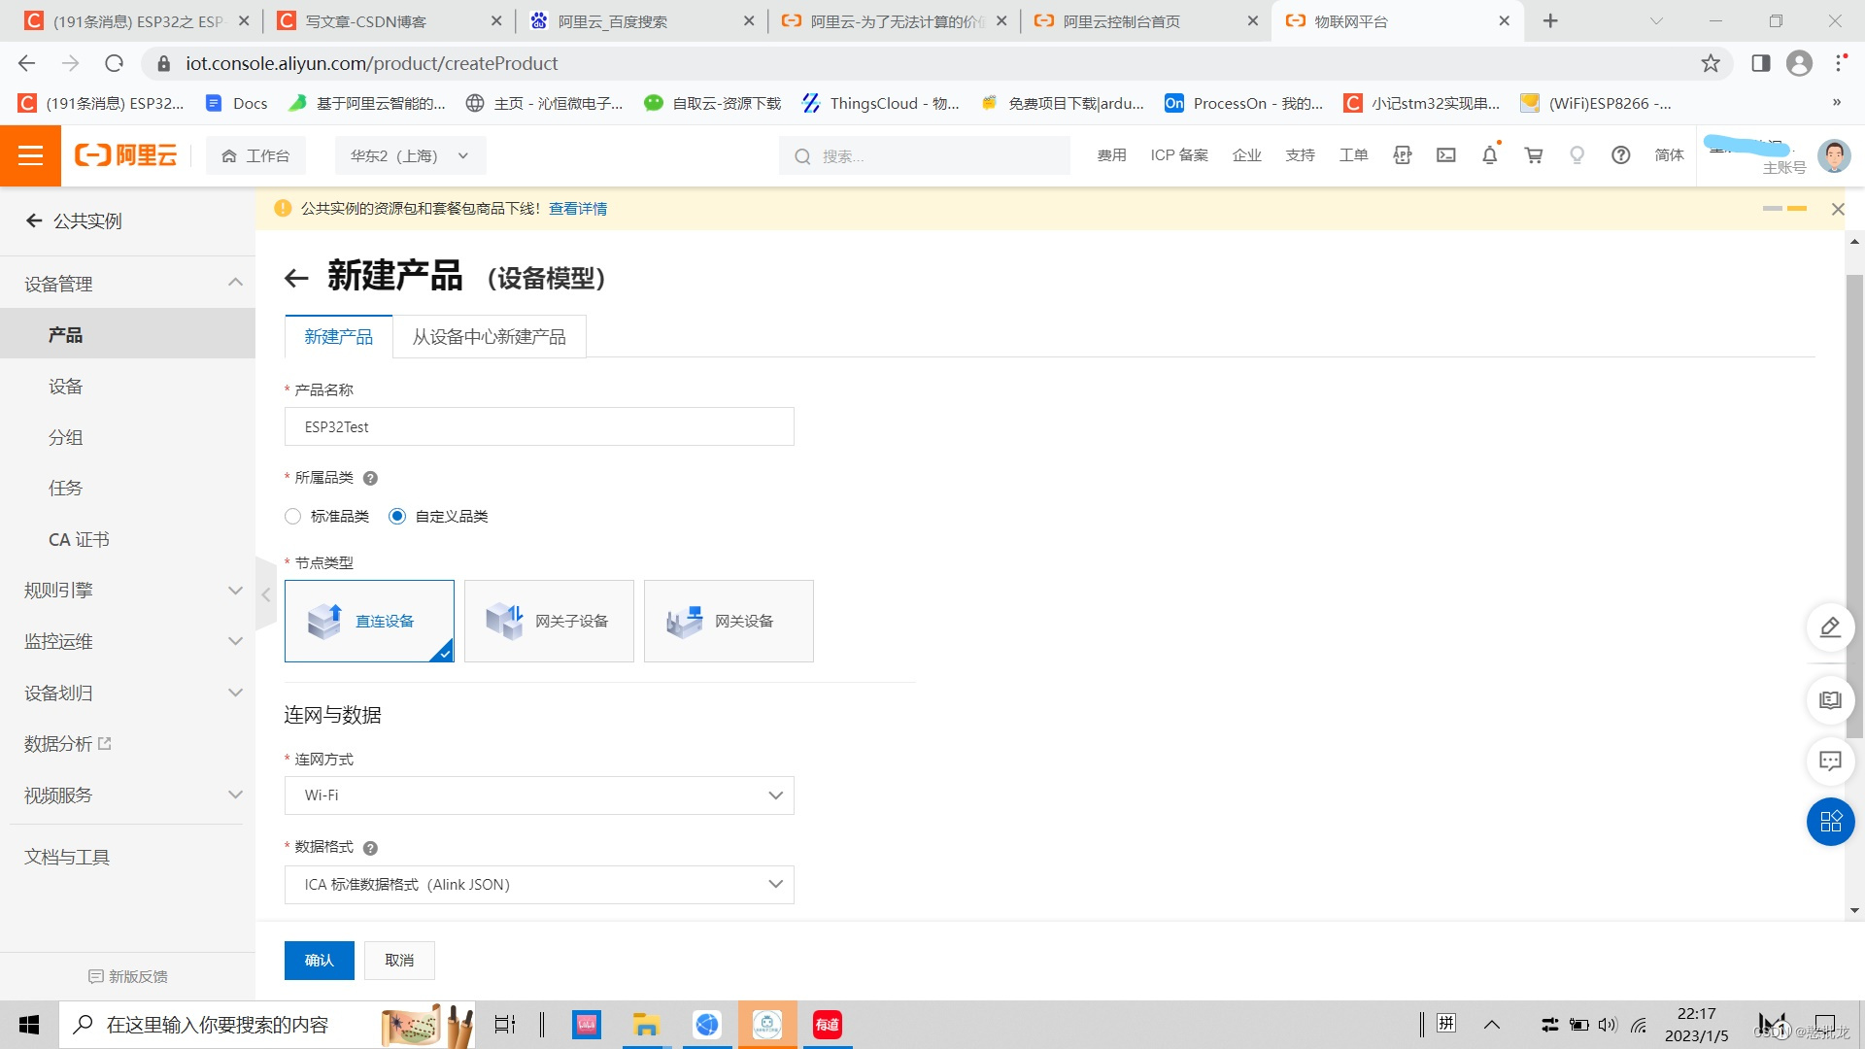The height and width of the screenshot is (1049, 1865).
Task: Open the 连网方式 Wi-Fi dropdown
Action: (x=539, y=795)
